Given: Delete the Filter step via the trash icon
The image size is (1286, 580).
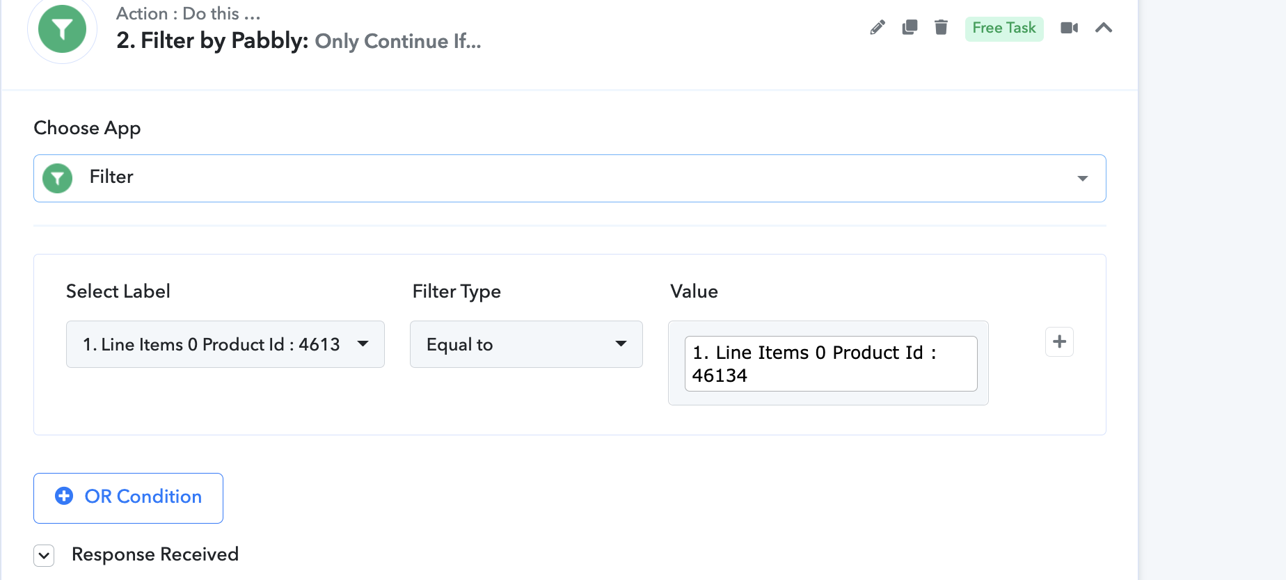Looking at the screenshot, I should click(941, 27).
